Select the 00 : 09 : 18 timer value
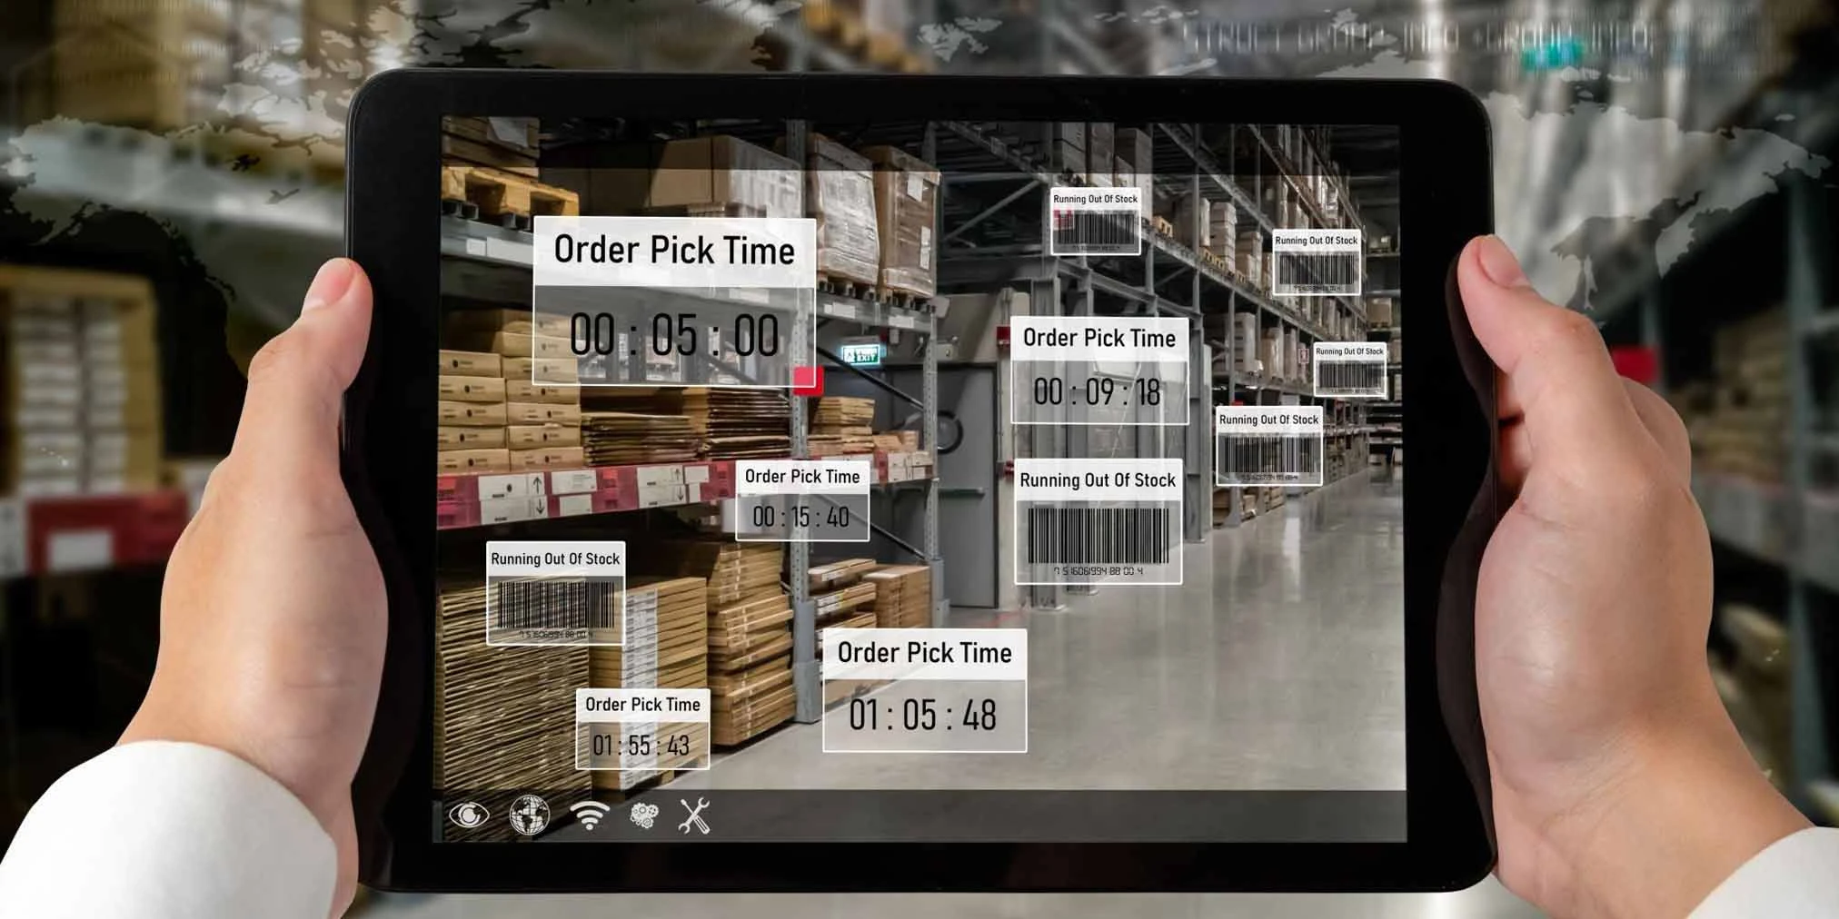This screenshot has width=1839, height=919. click(1098, 392)
